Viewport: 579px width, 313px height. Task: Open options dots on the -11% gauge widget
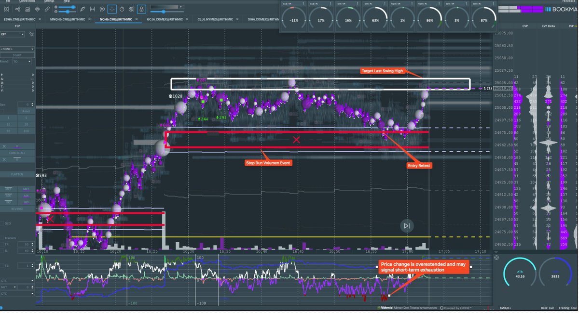pos(303,4)
